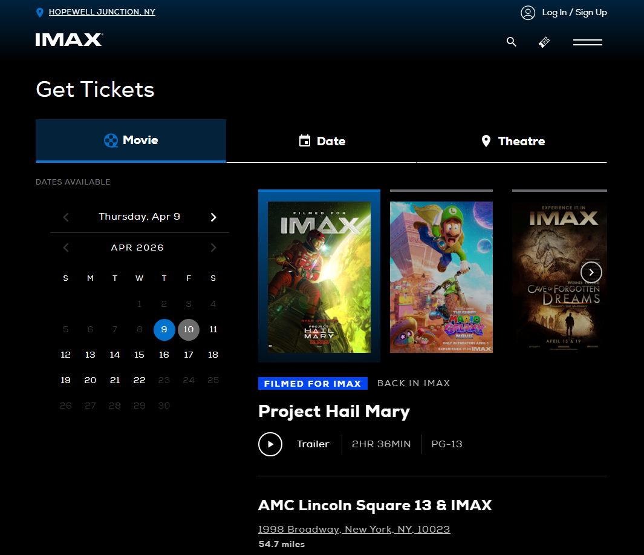The width and height of the screenshot is (644, 555).
Task: Click the user account icon
Action: pyautogui.click(x=528, y=13)
